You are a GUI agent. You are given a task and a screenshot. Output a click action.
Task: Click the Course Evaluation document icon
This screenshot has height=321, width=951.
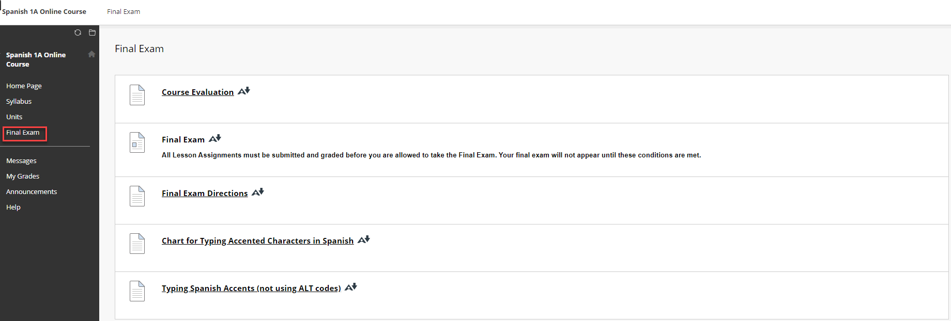click(x=137, y=95)
